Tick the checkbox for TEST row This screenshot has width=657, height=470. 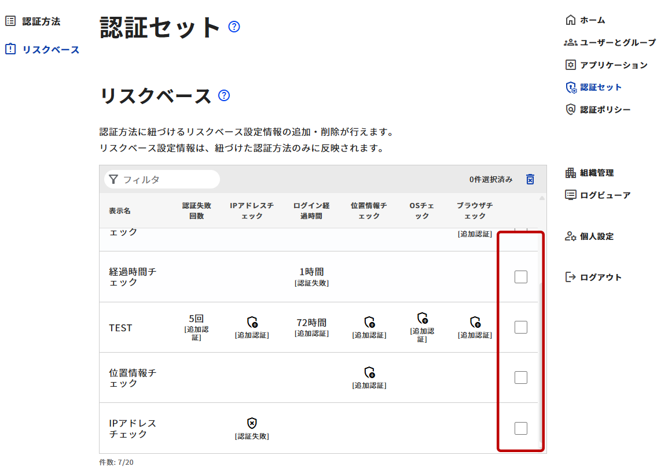coord(520,327)
